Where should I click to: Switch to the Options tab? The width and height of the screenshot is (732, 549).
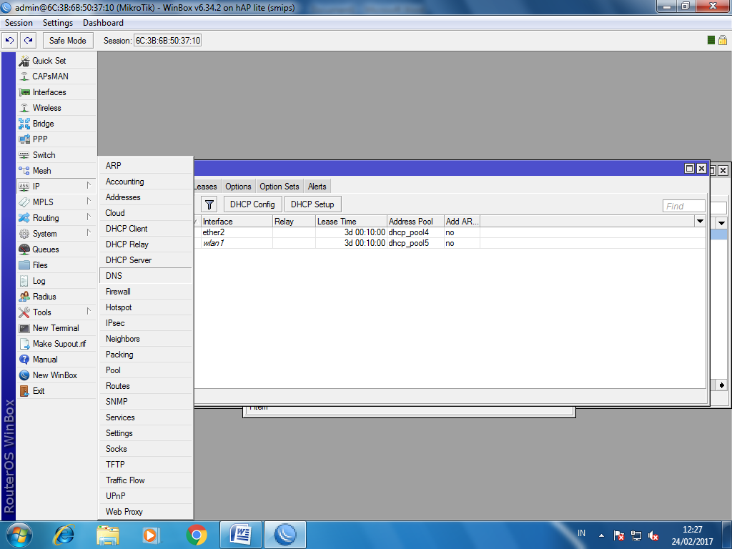pyautogui.click(x=238, y=187)
